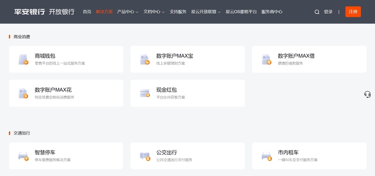Click the 现金红包 VIP card icon
This screenshot has width=375, height=176.
[145, 93]
